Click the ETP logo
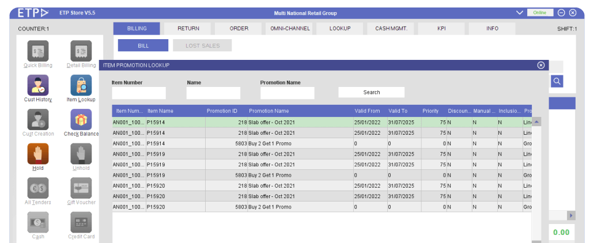Screen dimensions: 590x243 [33, 13]
